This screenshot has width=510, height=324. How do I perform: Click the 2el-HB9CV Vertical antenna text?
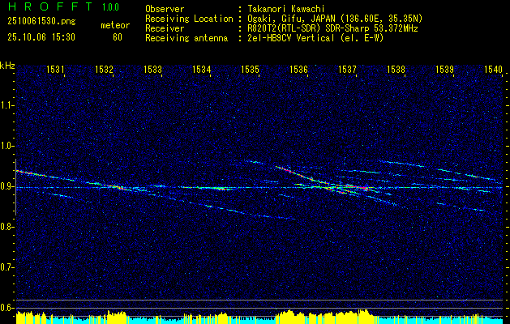(315, 38)
